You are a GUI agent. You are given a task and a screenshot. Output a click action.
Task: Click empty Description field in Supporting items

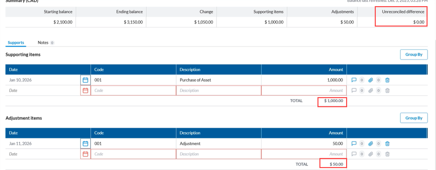coord(218,91)
